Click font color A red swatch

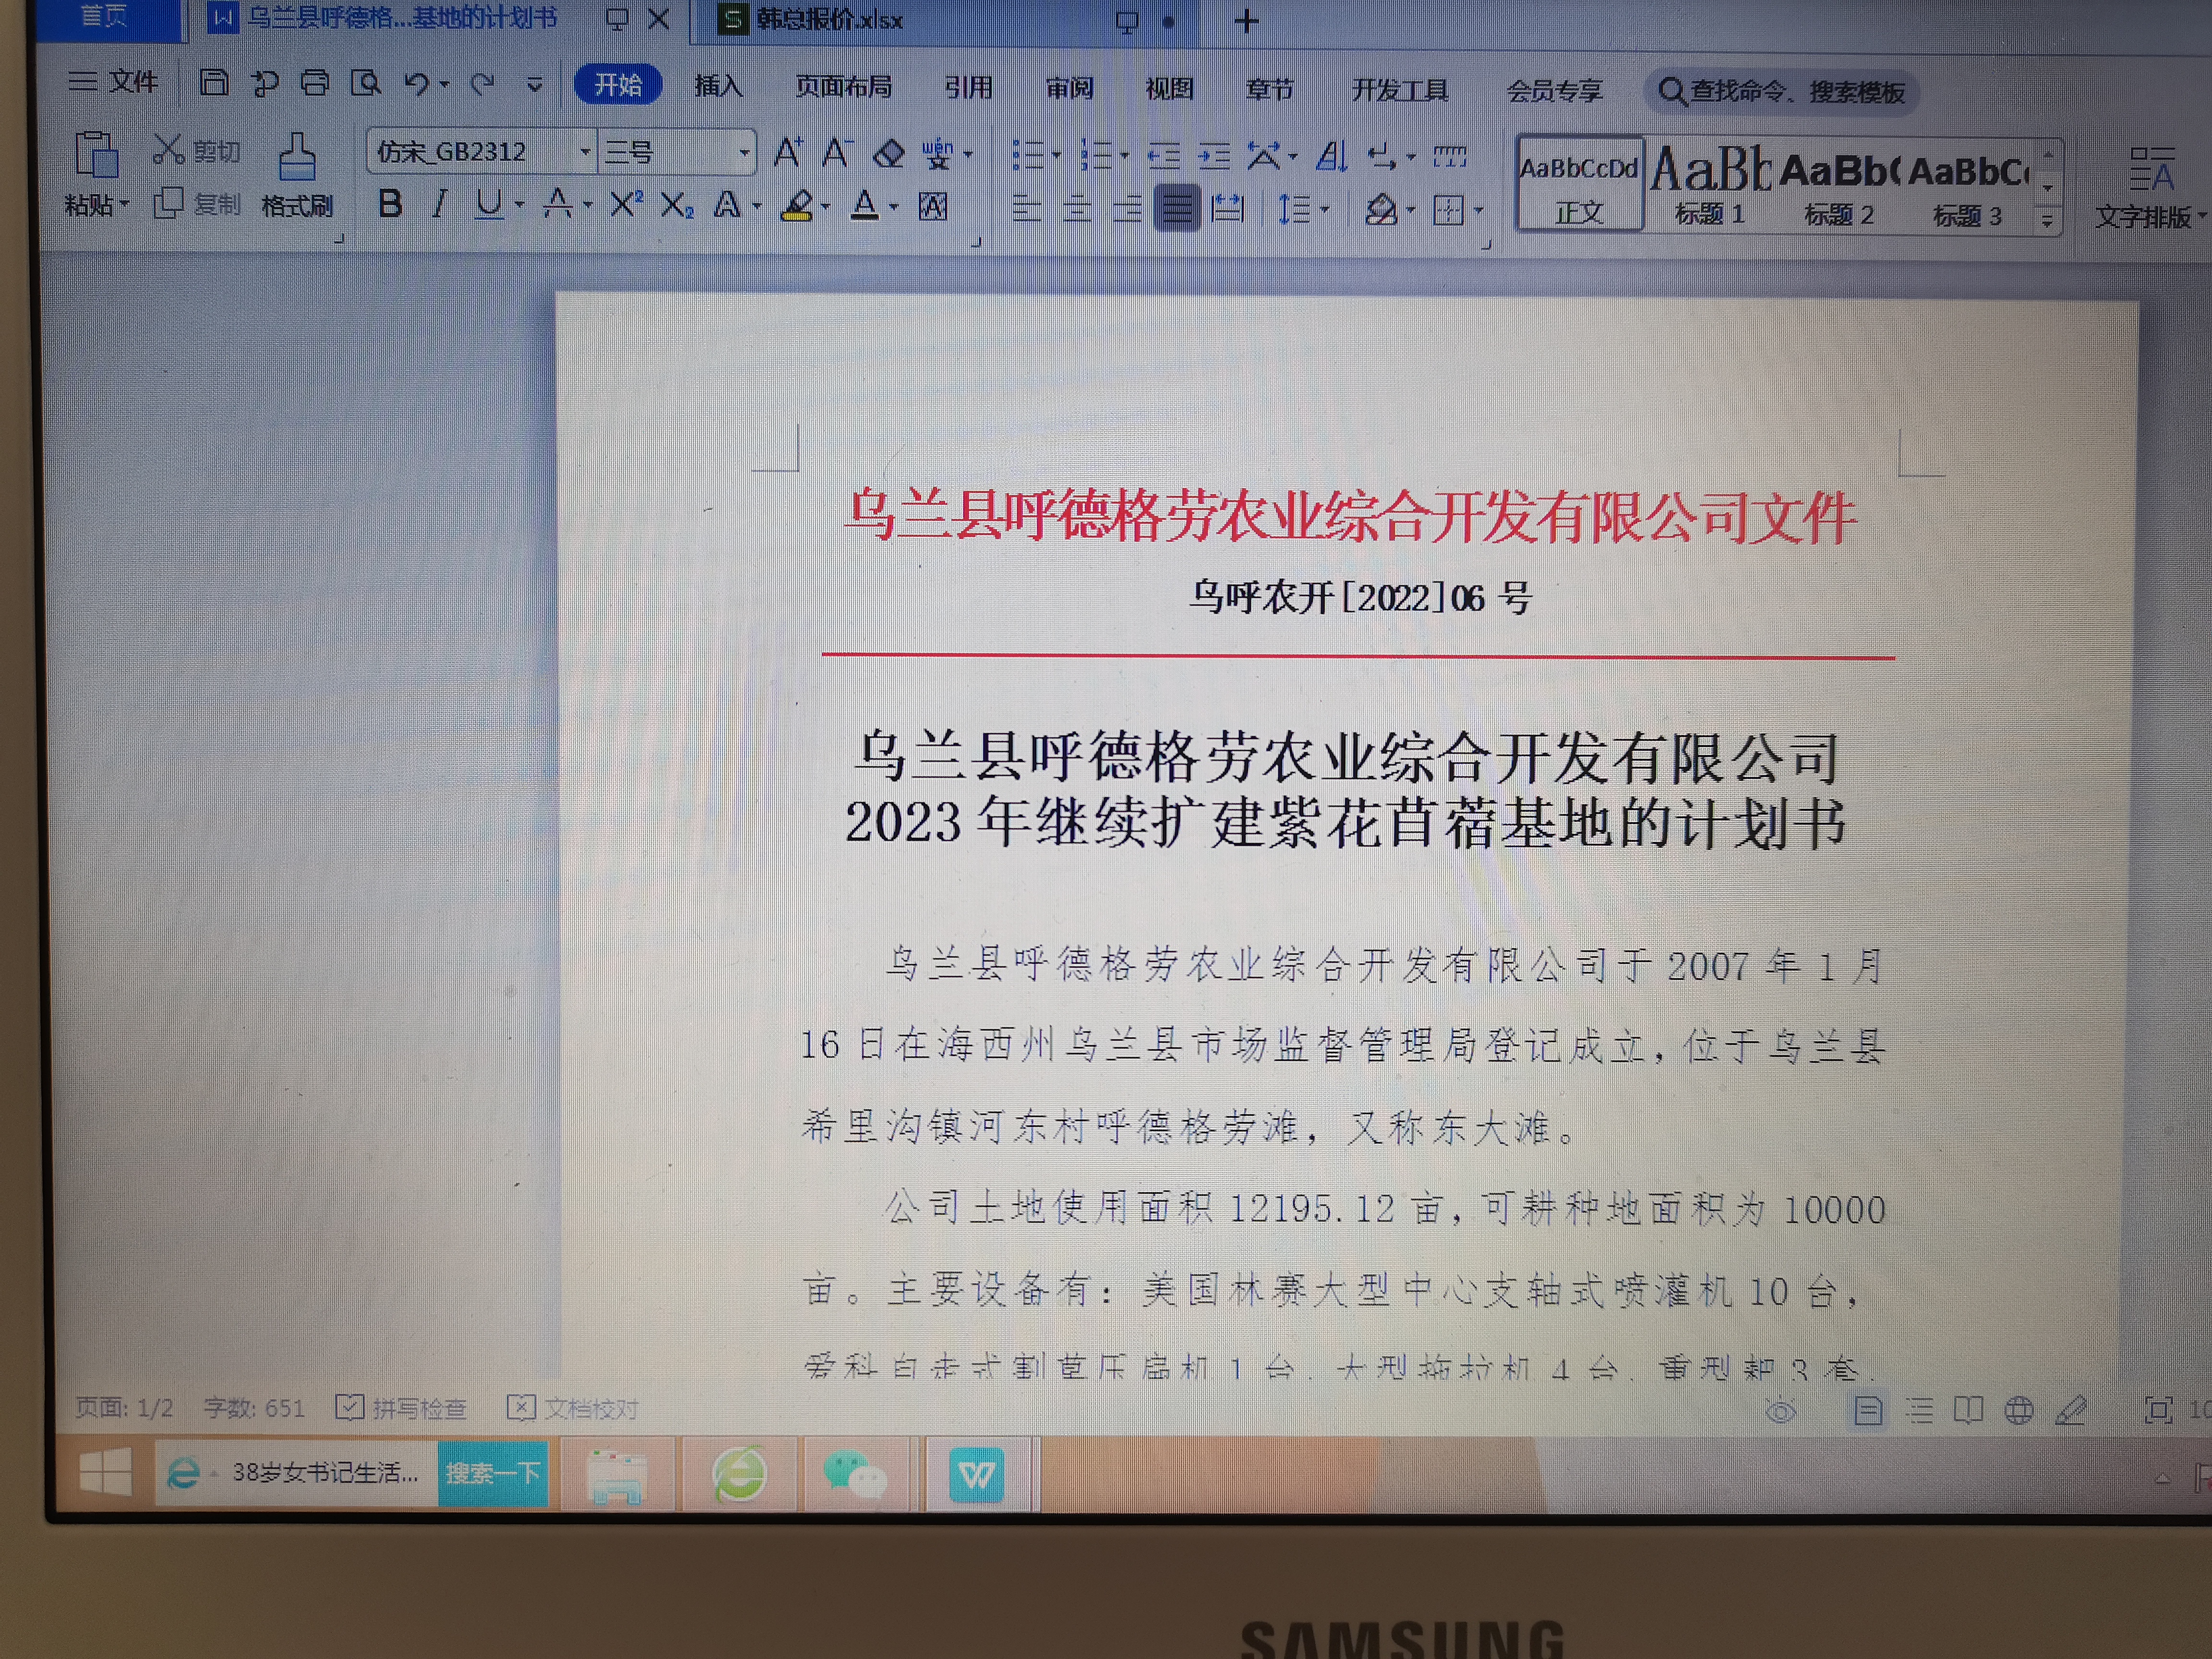pos(865,207)
